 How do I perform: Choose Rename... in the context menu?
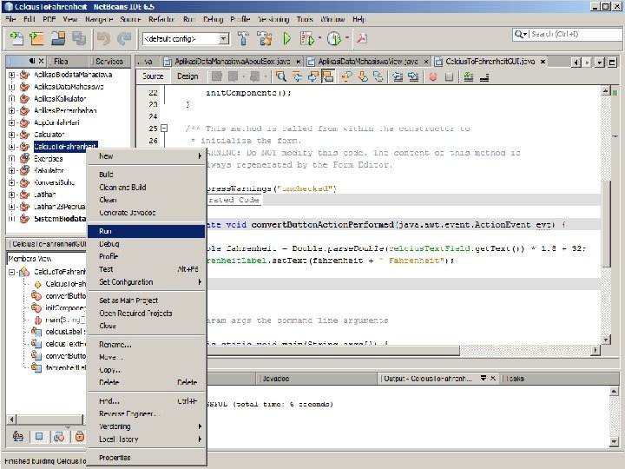(146, 345)
